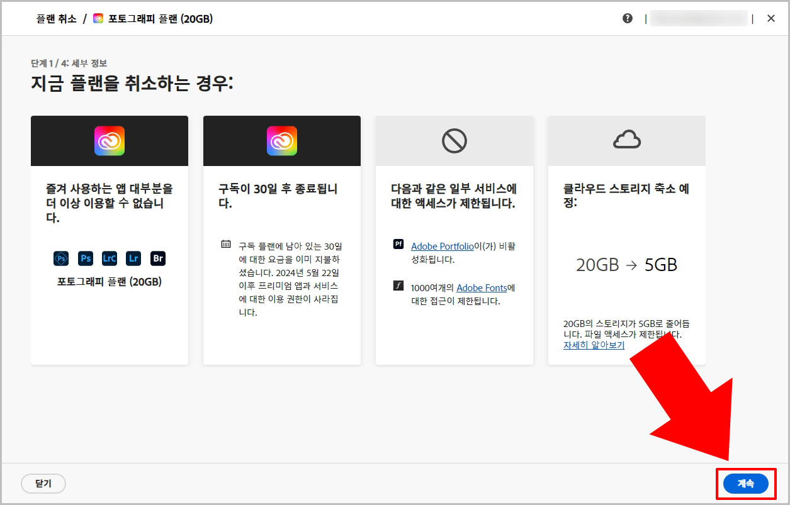790x505 pixels.
Task: Click the Portfolio Pf icon
Action: click(398, 244)
